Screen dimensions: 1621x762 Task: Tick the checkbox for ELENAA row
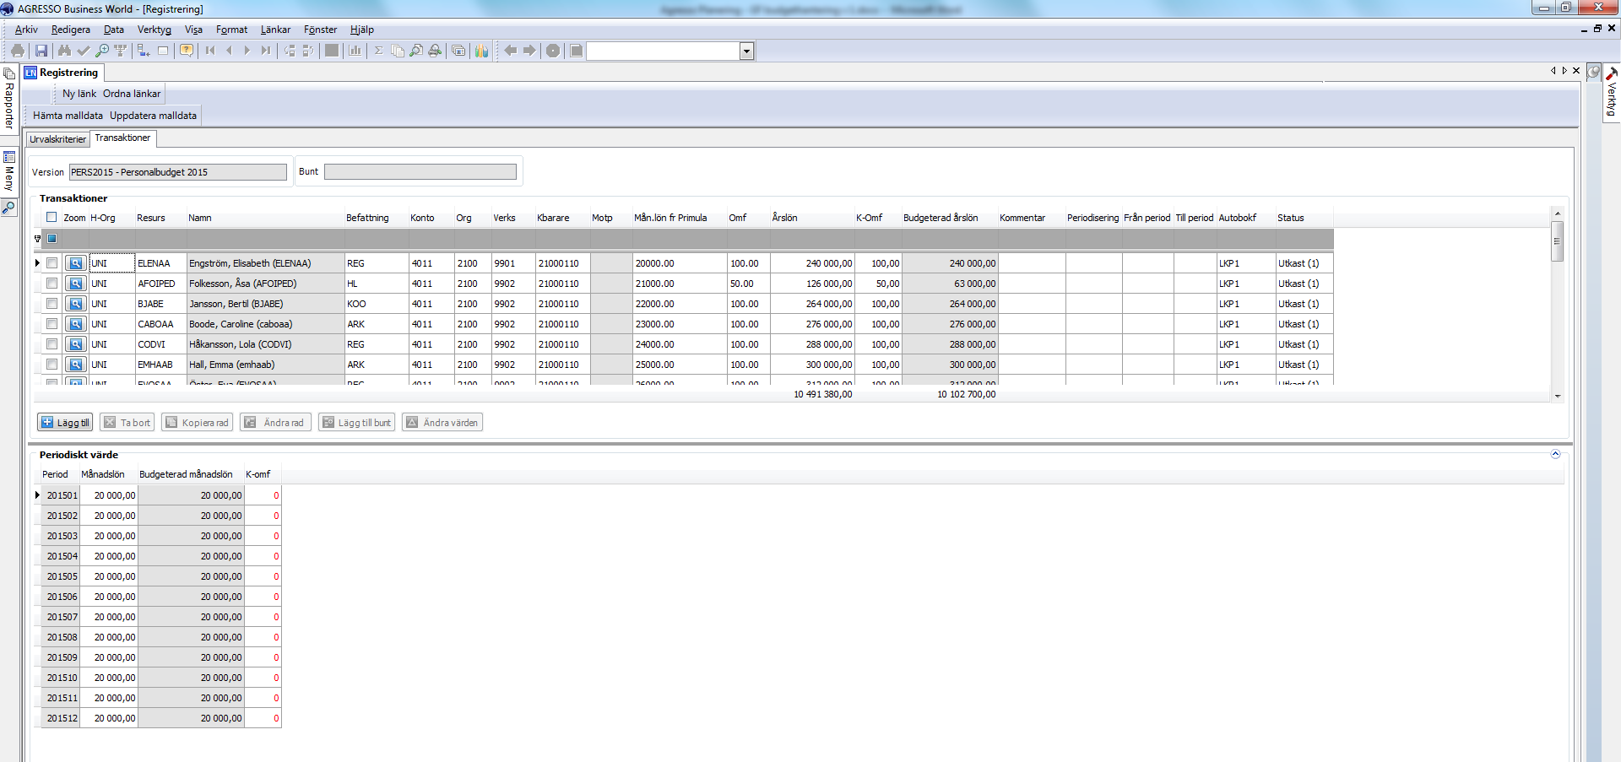click(x=52, y=263)
